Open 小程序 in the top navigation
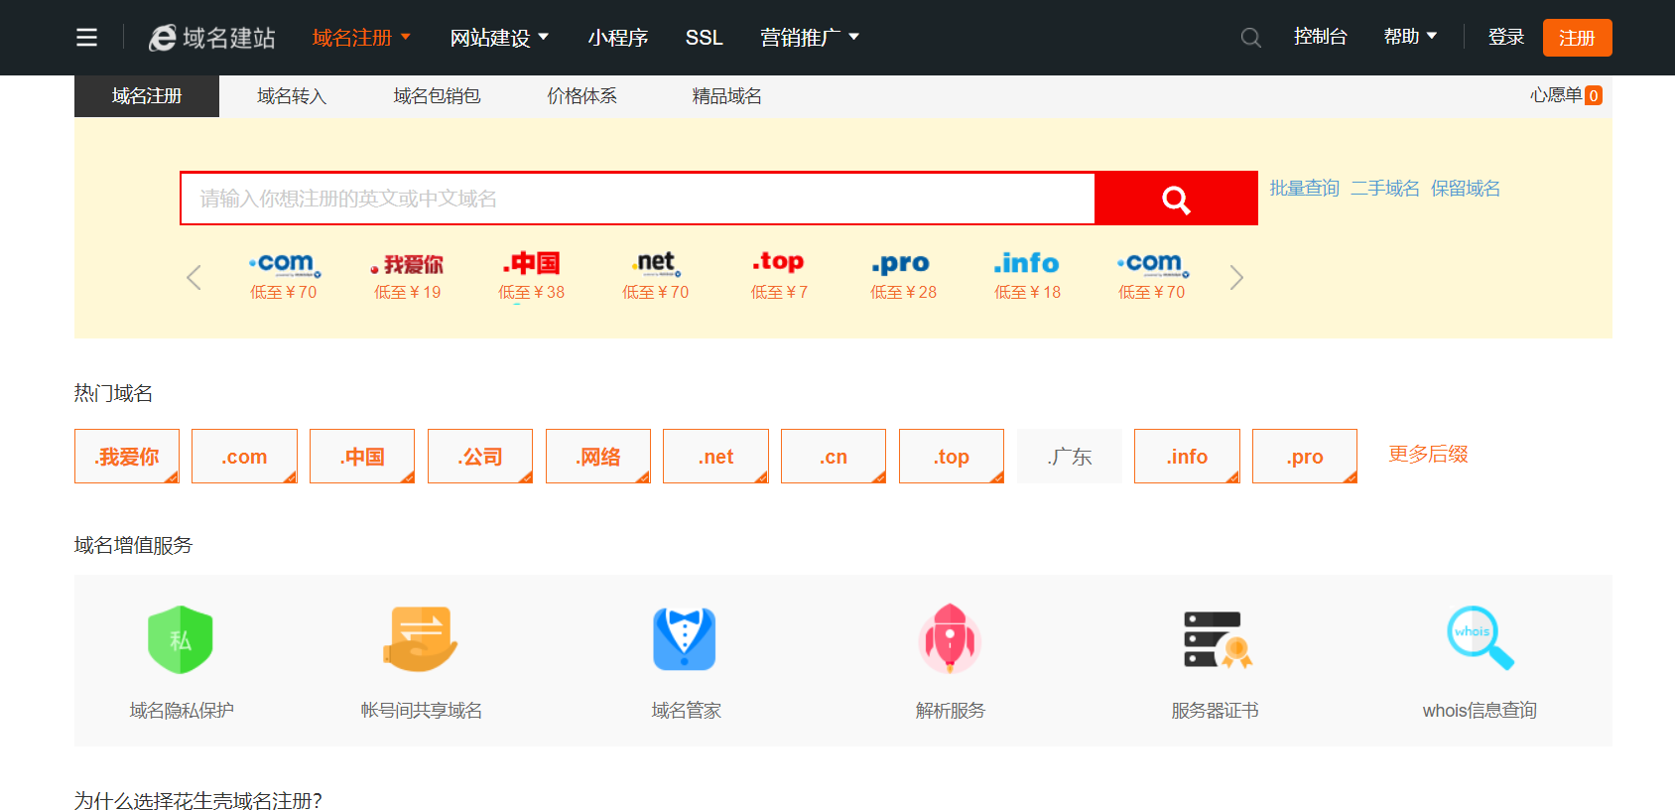1675x810 pixels. coord(618,38)
